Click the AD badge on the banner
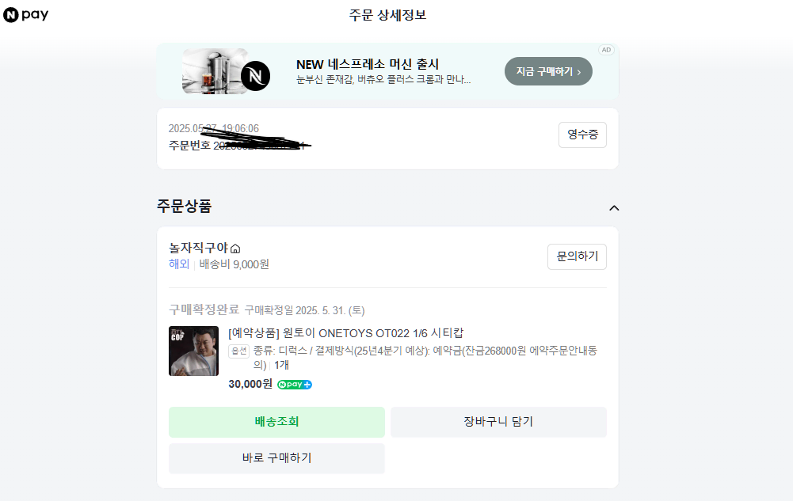Screen dimensions: 793x501 coord(606,50)
